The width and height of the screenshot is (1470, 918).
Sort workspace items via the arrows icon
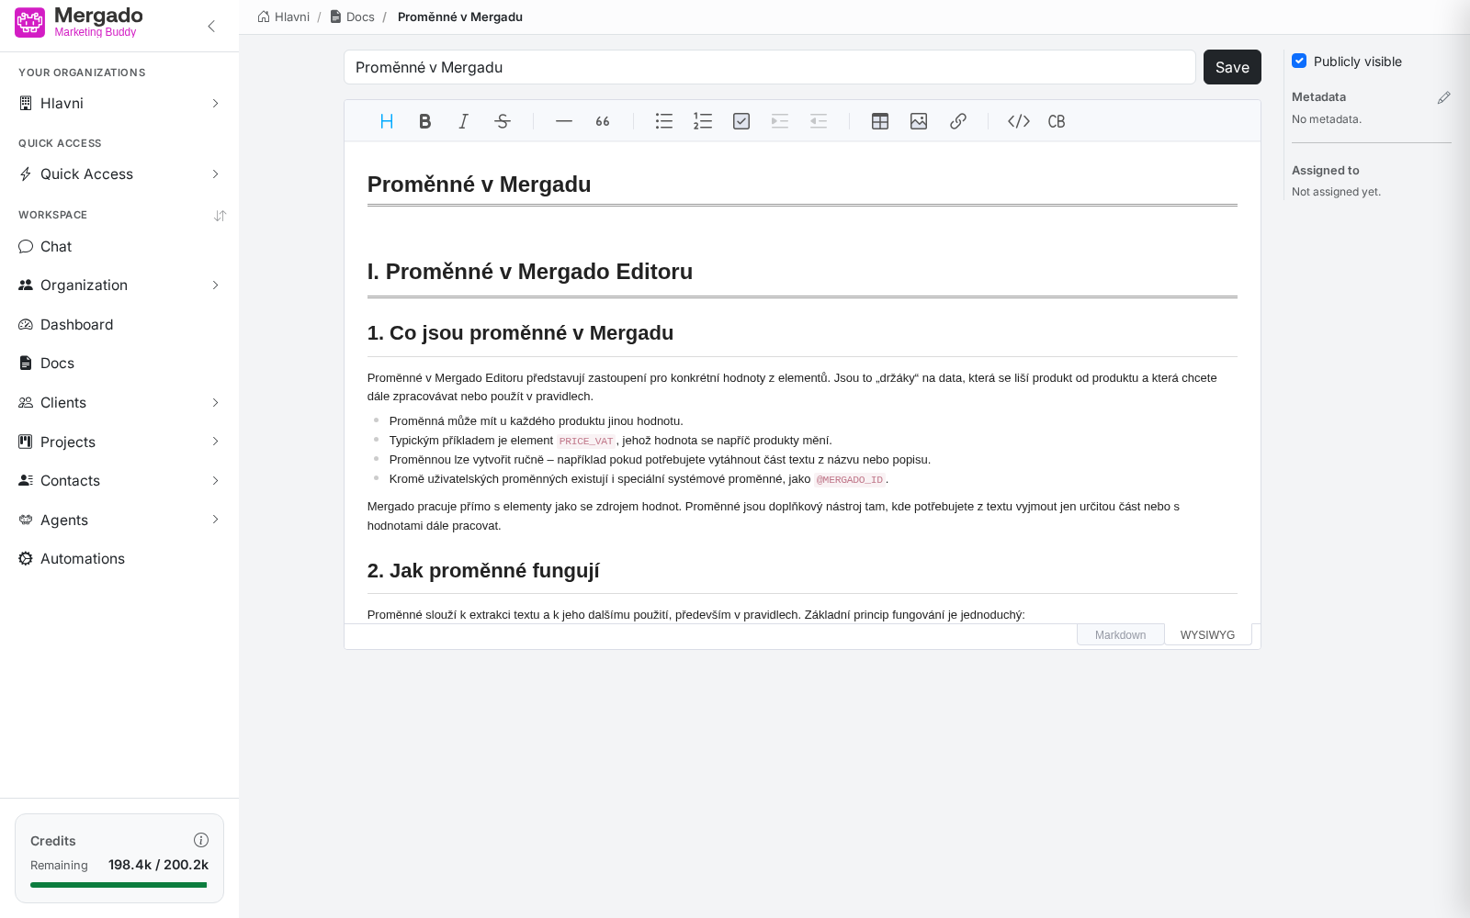coord(220,216)
